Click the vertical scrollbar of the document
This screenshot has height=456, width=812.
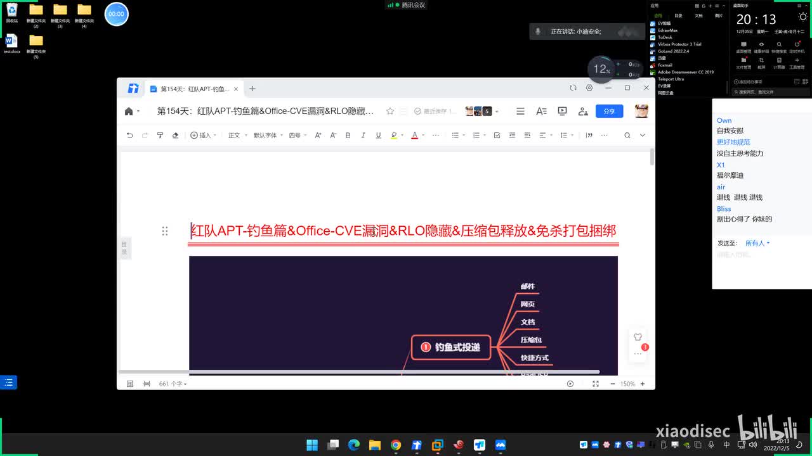pyautogui.click(x=652, y=157)
